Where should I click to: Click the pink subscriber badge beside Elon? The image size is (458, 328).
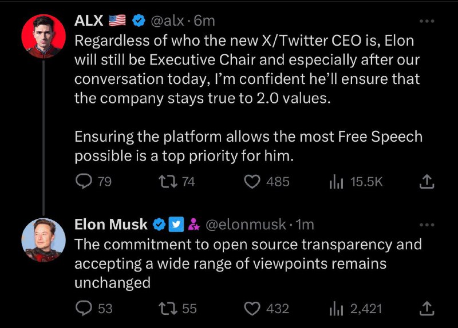pos(193,225)
